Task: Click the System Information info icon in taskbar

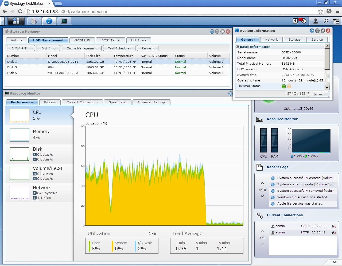Action: pyautogui.click(x=49, y=21)
